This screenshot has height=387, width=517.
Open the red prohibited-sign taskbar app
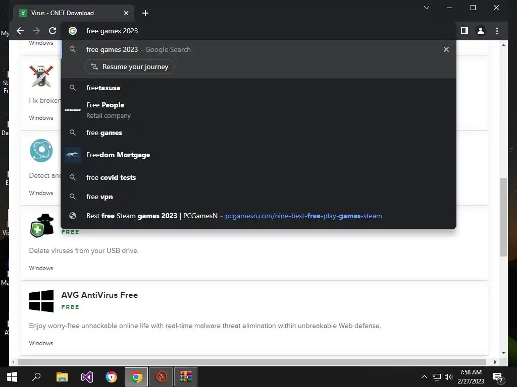161,377
